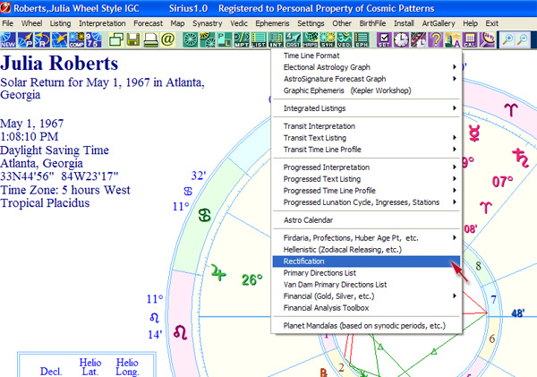Click the @ email toolbar icon
Screen dimensions: 537x377
point(169,39)
